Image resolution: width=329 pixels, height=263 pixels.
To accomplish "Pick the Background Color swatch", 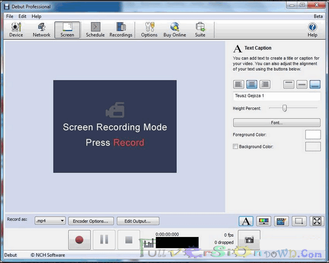I will point(313,147).
